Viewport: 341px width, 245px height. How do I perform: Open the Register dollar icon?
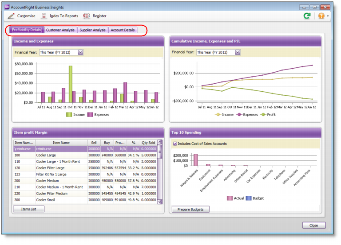(x=86, y=16)
